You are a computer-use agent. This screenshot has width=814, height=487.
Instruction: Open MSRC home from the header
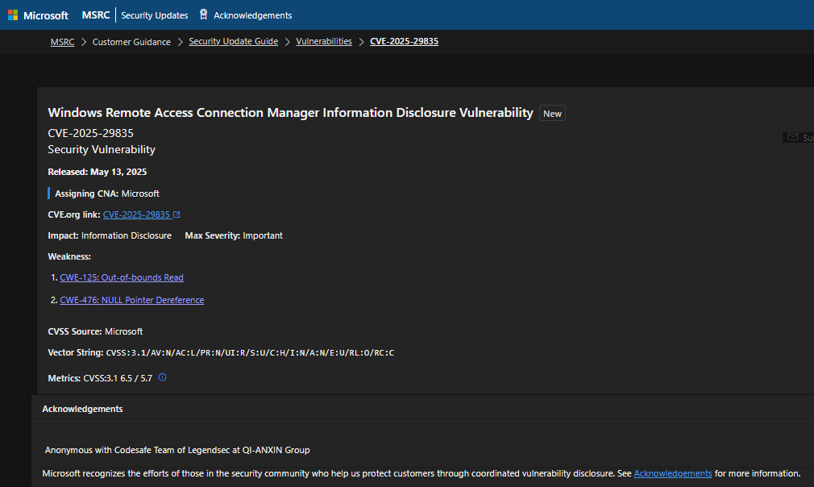[96, 15]
